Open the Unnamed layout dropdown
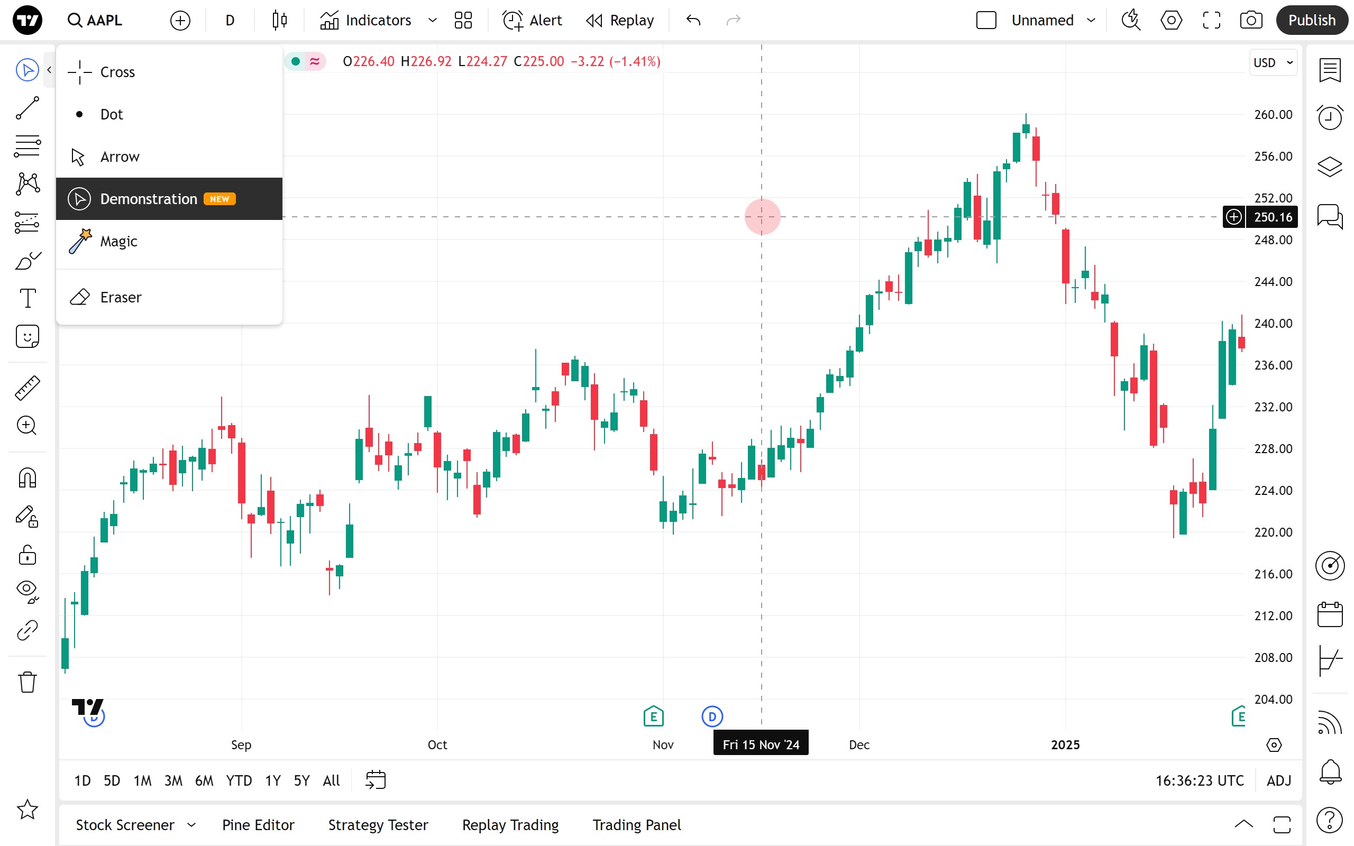The image size is (1354, 846). click(1091, 21)
